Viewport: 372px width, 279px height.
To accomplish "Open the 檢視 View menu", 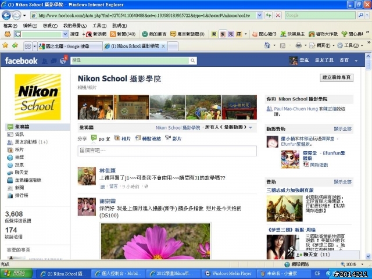I will pos(50,26).
